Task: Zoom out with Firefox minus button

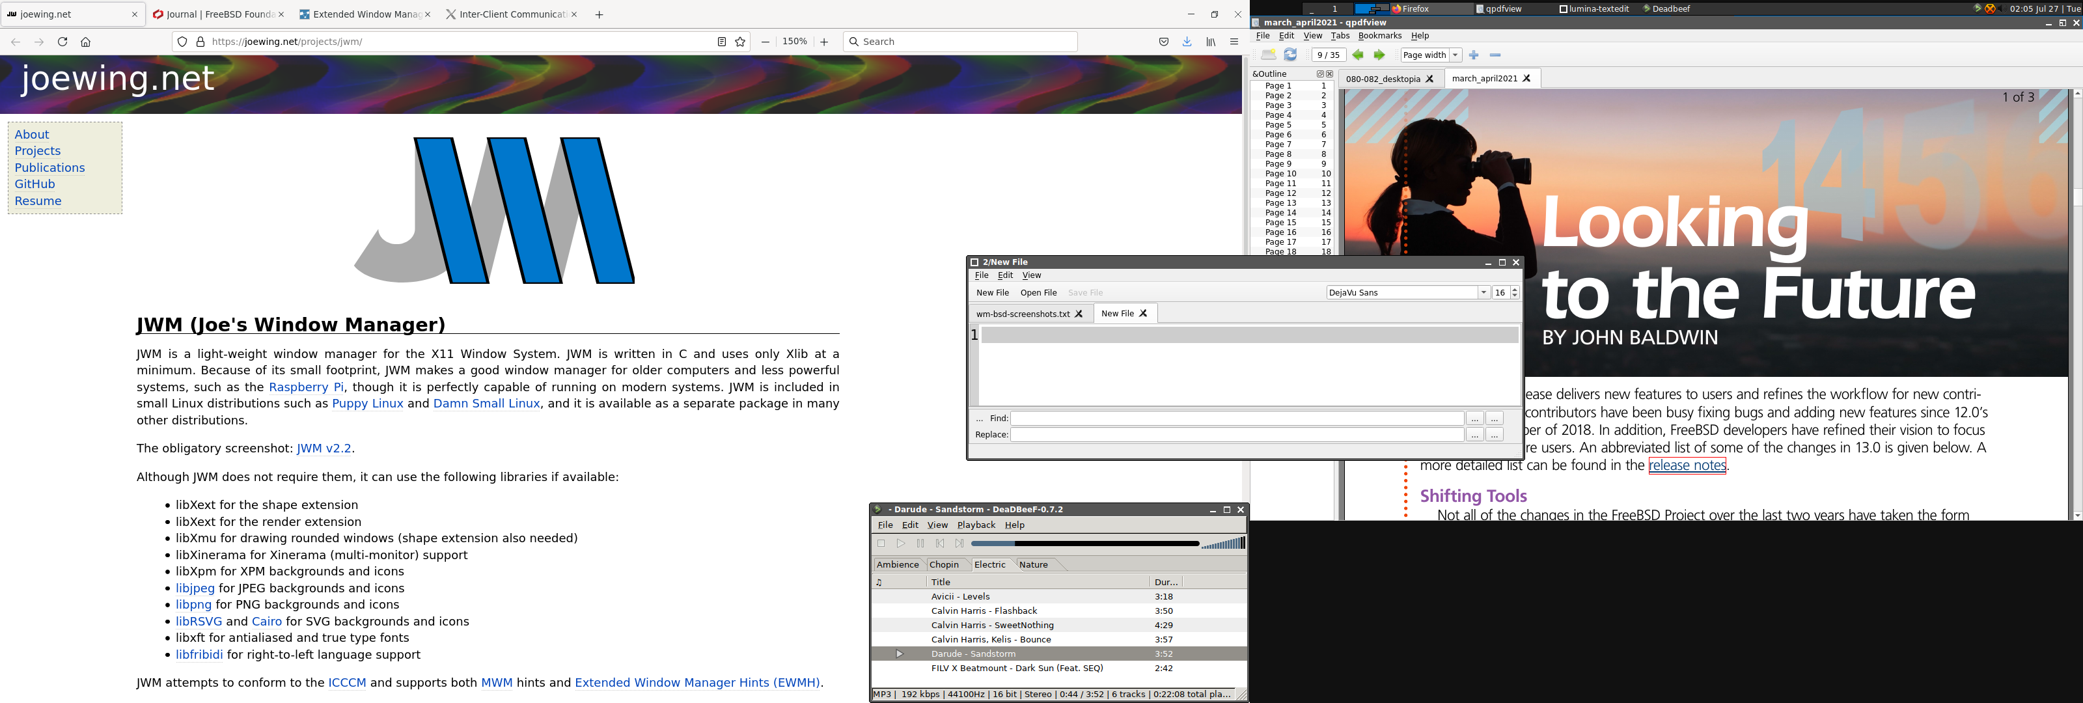Action: [x=765, y=42]
